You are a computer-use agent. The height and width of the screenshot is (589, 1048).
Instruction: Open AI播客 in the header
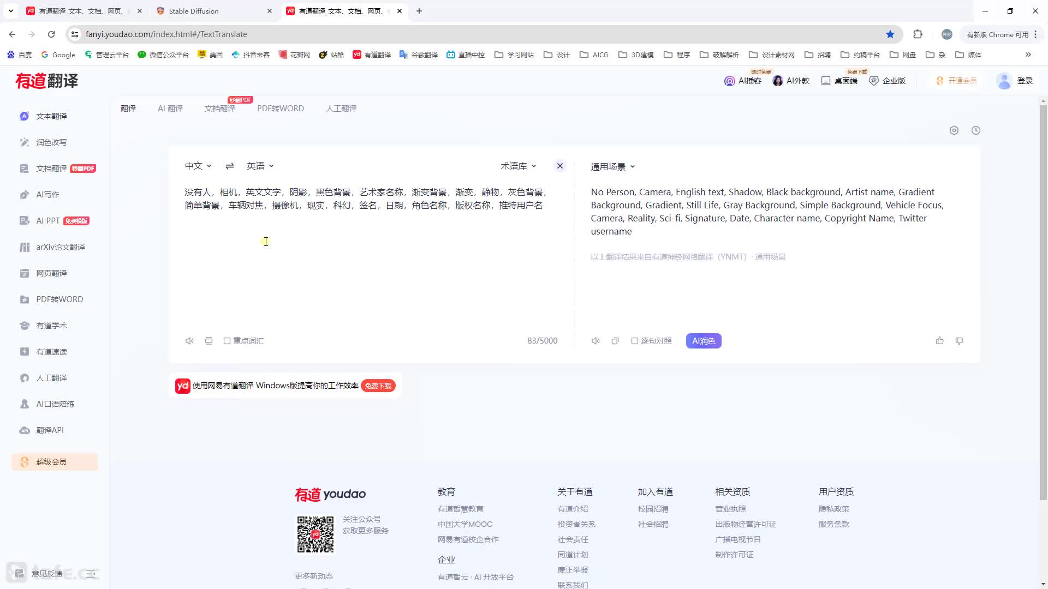(x=742, y=81)
